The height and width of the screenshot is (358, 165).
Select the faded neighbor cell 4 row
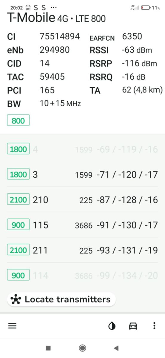pos(82,149)
